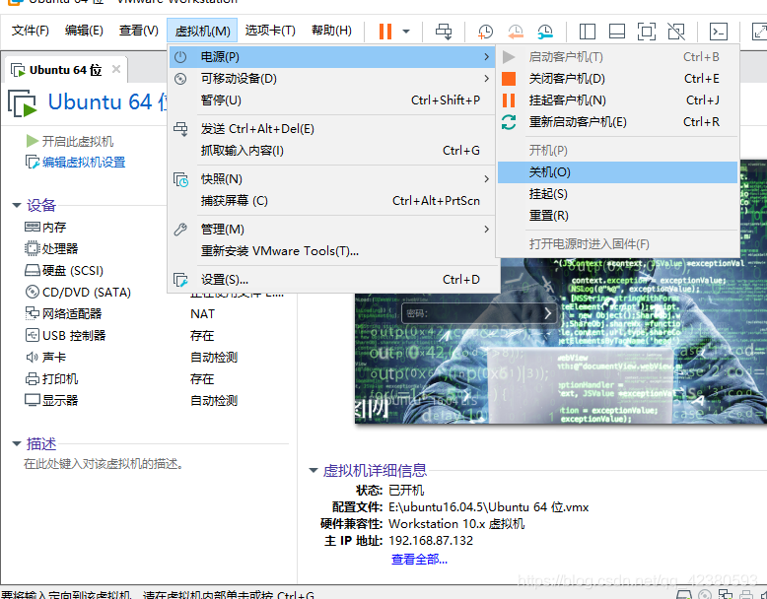Expand the 电源(P) submenu entry

point(332,57)
